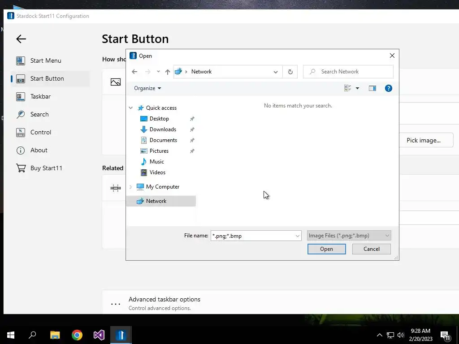
Task: Open the recent locations dropdown arrow
Action: [x=158, y=71]
